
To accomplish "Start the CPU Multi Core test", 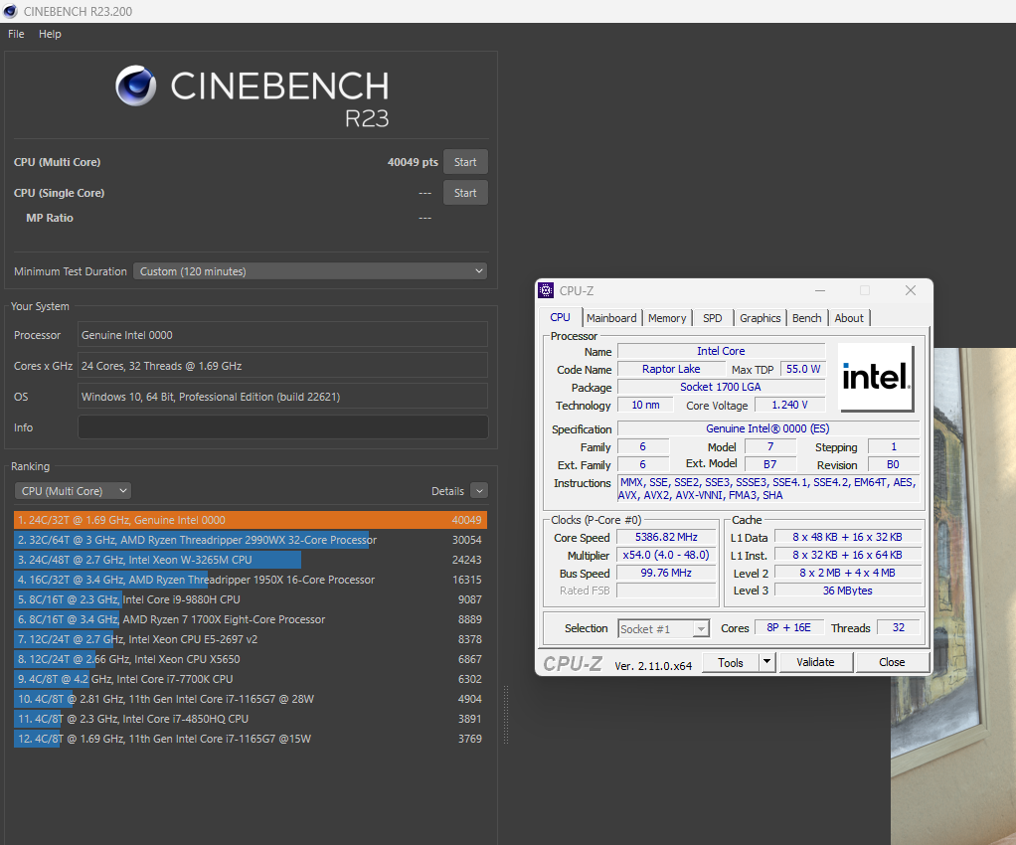I will pyautogui.click(x=465, y=162).
